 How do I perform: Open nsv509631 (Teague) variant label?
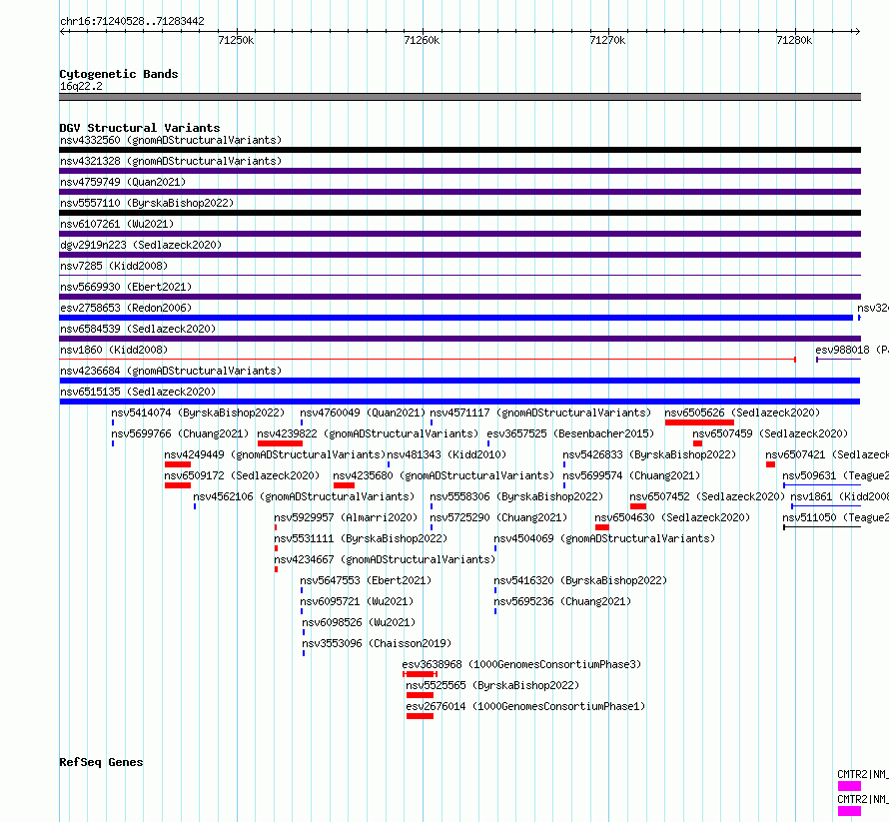[x=836, y=475]
